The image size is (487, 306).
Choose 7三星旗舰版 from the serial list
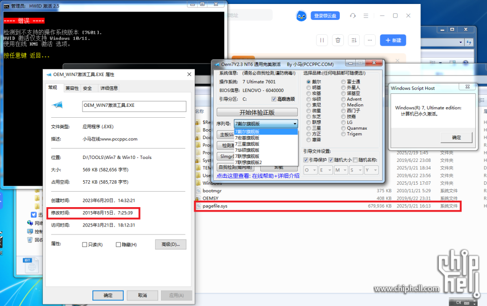click(x=266, y=144)
